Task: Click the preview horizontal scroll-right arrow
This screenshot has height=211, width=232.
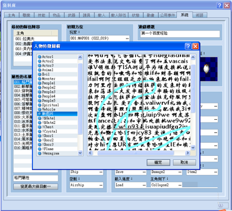Action: click(188, 153)
